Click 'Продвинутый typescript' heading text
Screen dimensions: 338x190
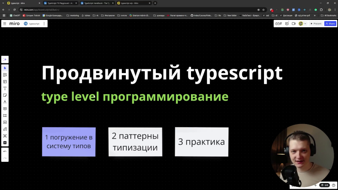(162, 74)
